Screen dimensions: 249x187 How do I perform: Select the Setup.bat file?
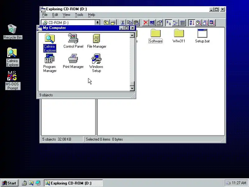click(202, 36)
